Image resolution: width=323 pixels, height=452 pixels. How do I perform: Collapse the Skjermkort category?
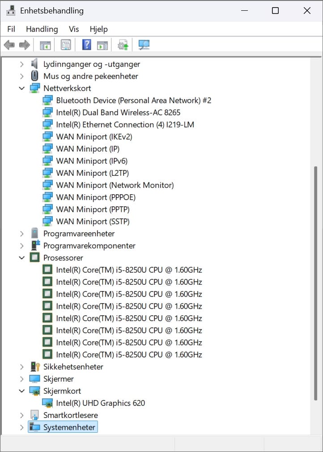click(x=22, y=391)
